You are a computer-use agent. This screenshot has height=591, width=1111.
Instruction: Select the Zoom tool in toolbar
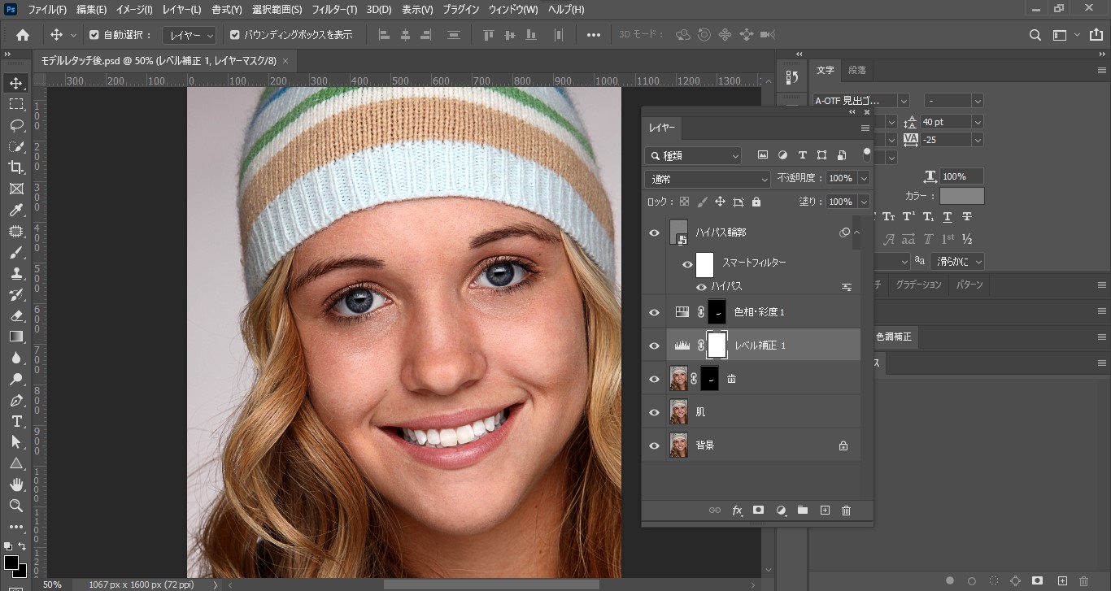(16, 506)
